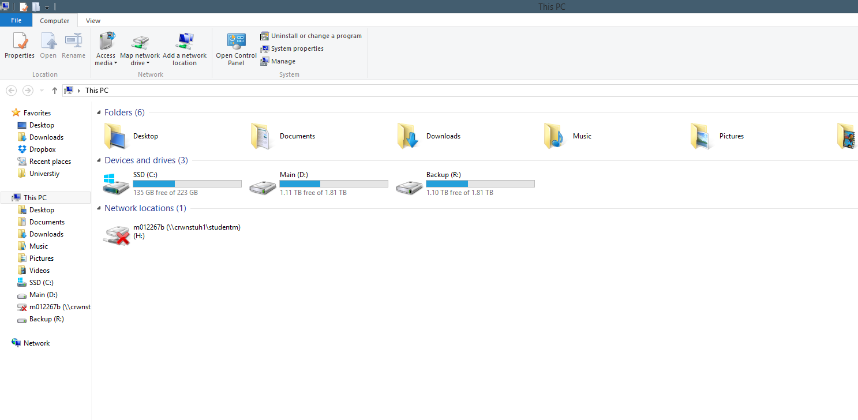Select Documents in the navigation pane
Screen dimensions: 858x420
47,222
